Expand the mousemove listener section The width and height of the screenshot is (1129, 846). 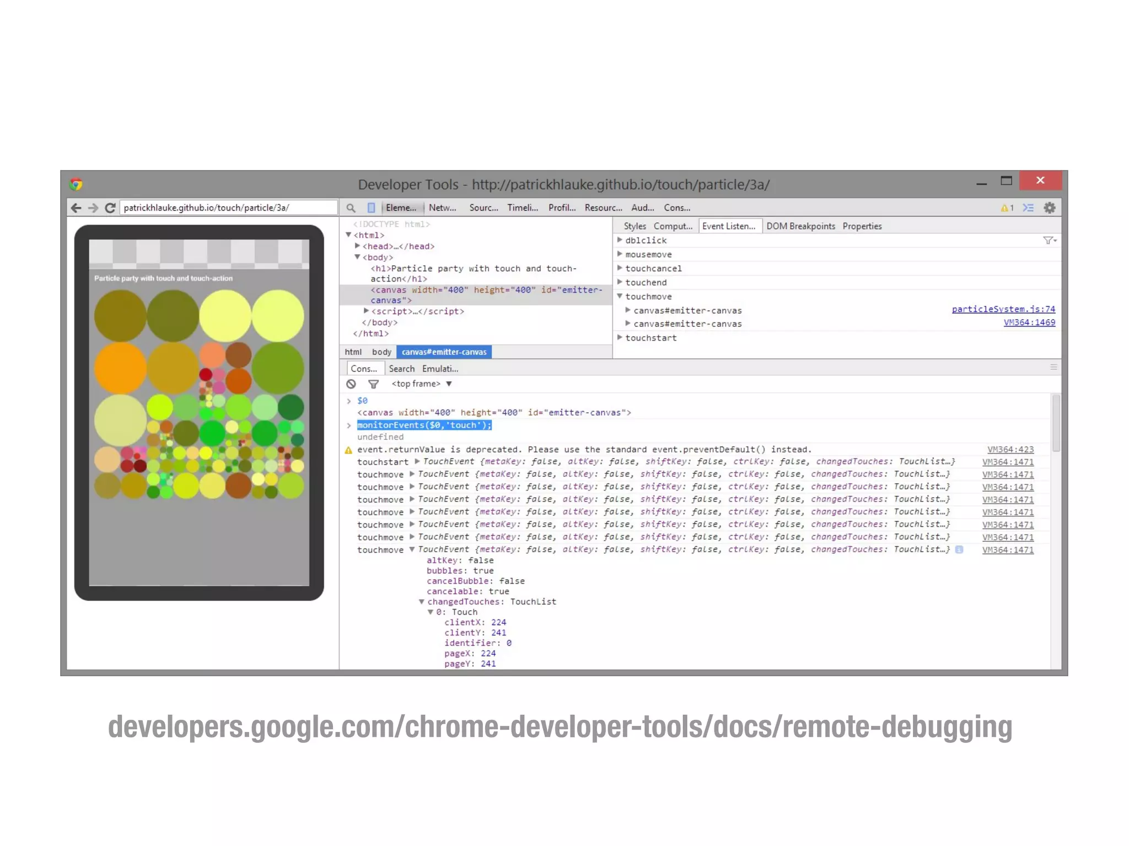[x=620, y=254]
